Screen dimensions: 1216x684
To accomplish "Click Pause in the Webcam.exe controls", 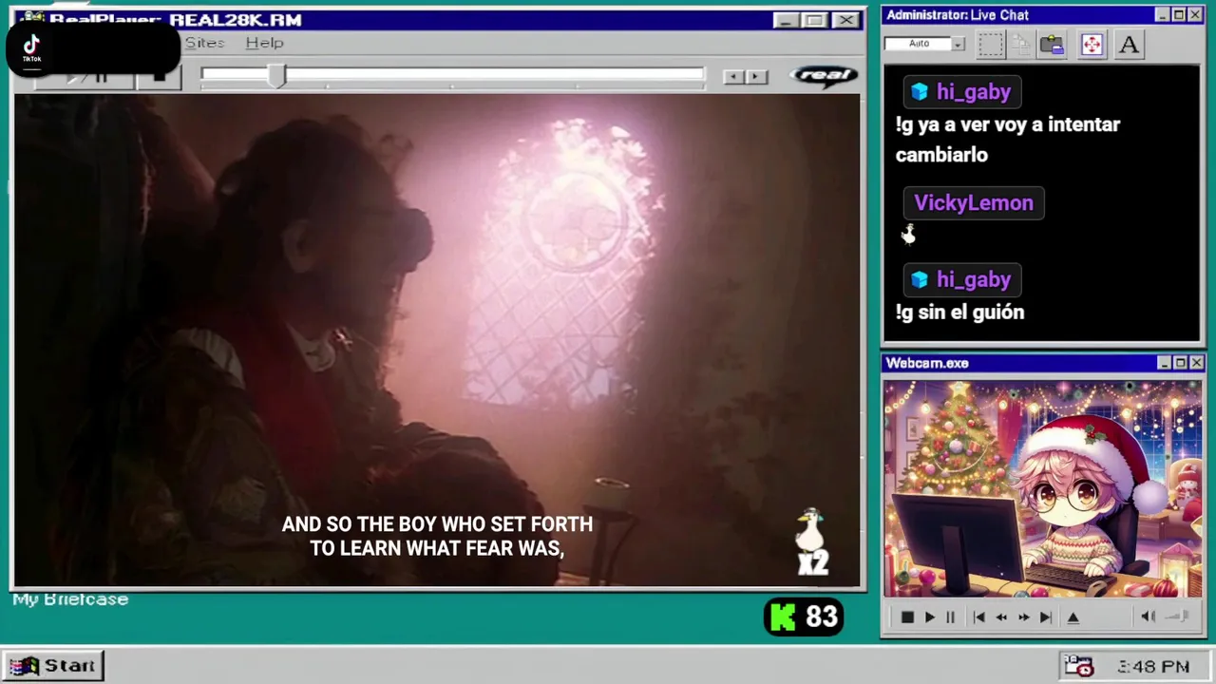I will (x=950, y=617).
